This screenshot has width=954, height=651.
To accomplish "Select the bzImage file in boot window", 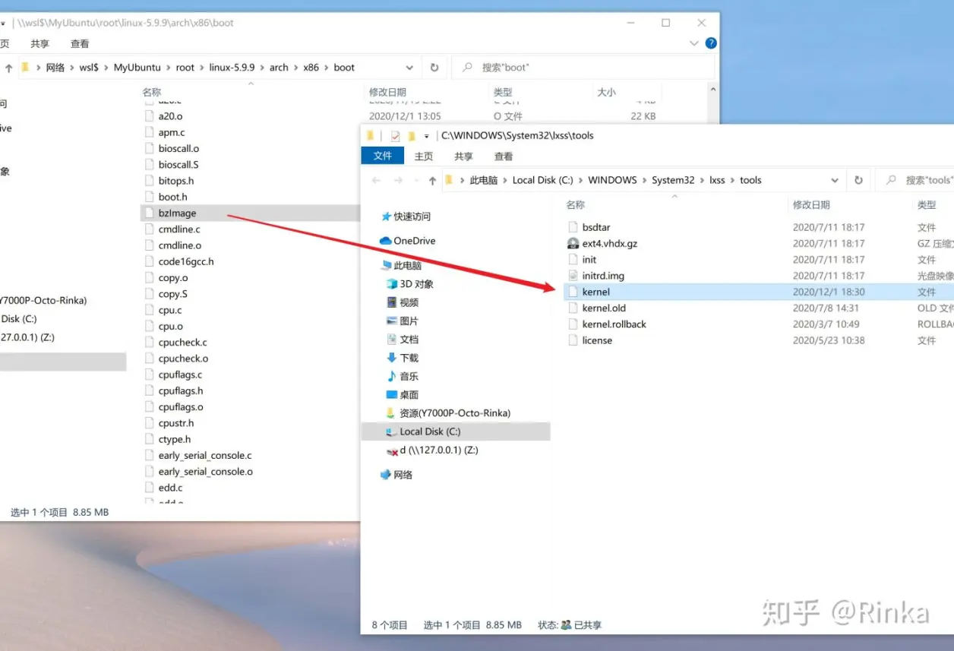I will click(x=177, y=213).
